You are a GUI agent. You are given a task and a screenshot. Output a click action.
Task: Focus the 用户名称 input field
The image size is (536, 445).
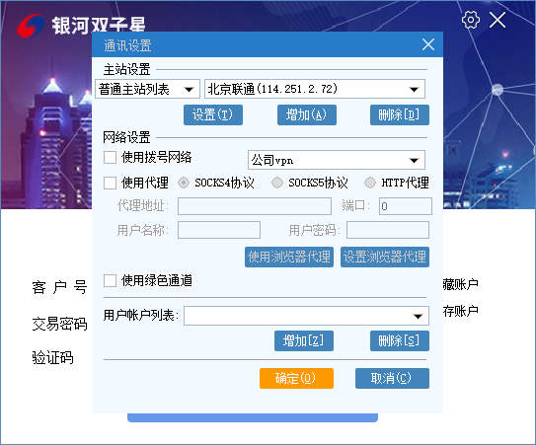point(219,230)
